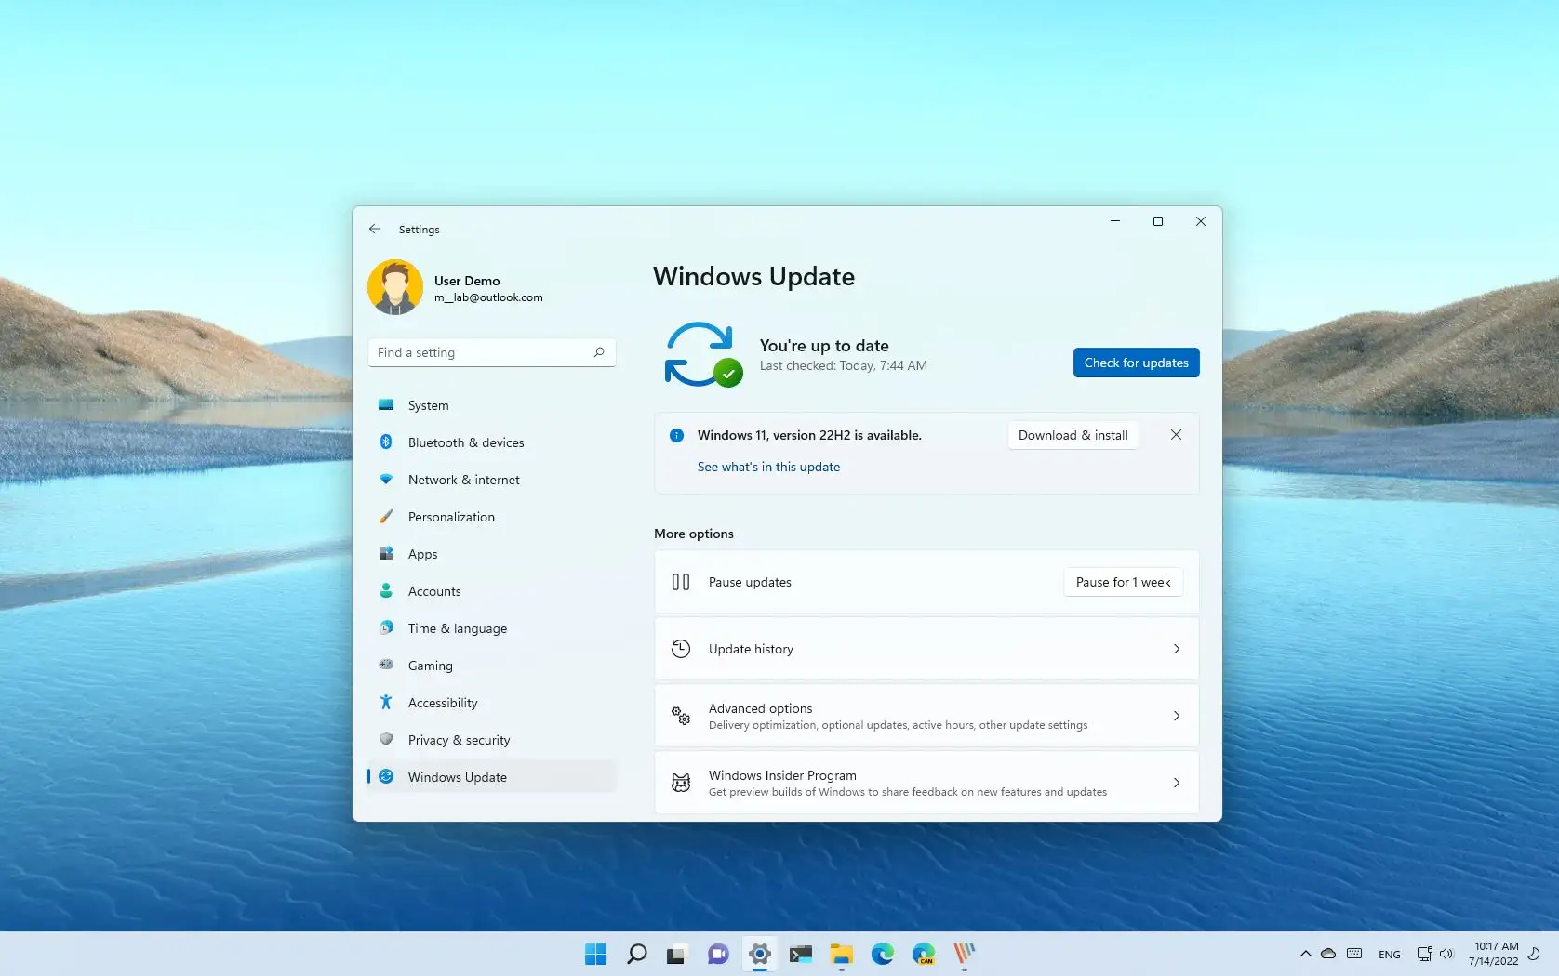This screenshot has width=1559, height=976.
Task: Open See what's in this update link
Action: 768,467
